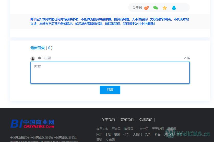Visit the 抖音 partner link
Viewport: 214px width, 142px height.
[x=158, y=135]
